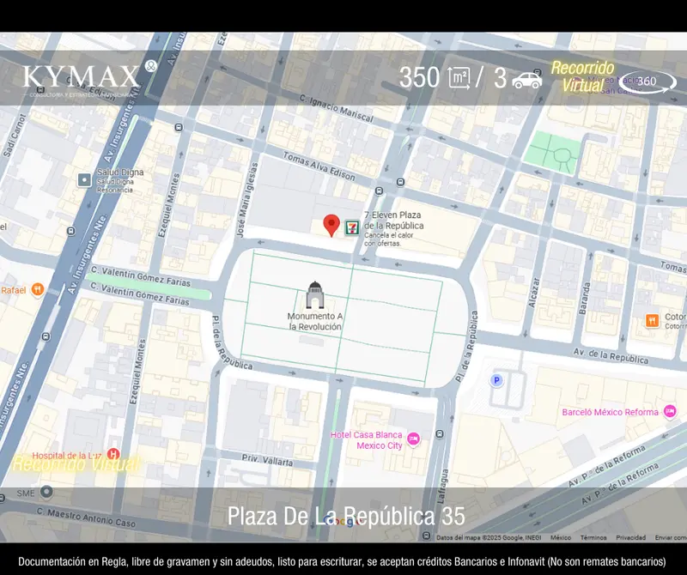This screenshot has width=687, height=575.
Task: Click the Av. de la República label
Action: (x=611, y=356)
